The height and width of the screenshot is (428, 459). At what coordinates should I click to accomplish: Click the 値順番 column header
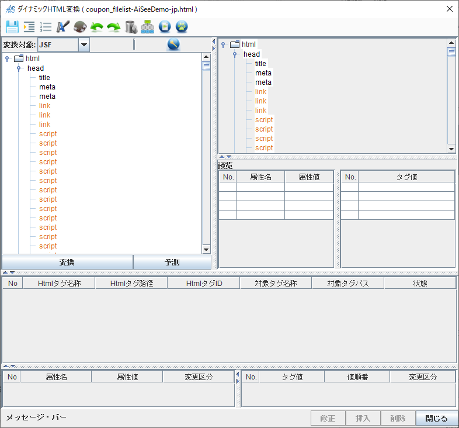357,377
